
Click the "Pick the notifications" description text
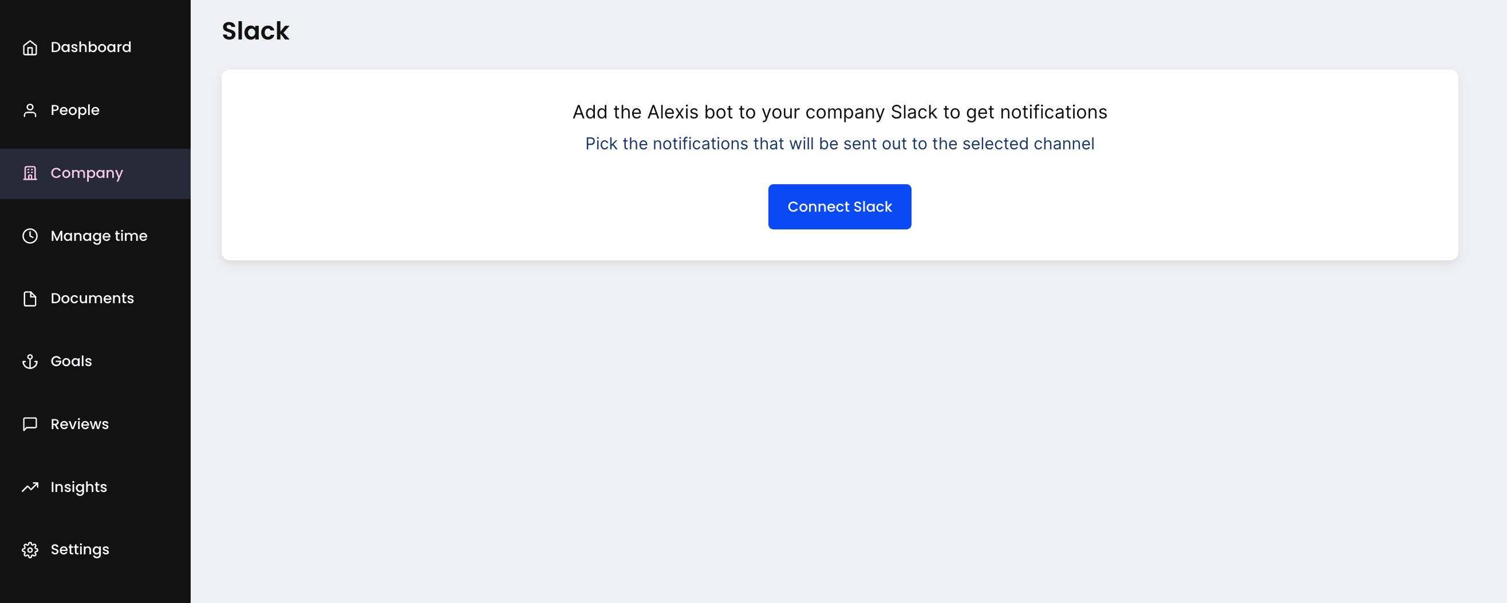click(x=839, y=144)
